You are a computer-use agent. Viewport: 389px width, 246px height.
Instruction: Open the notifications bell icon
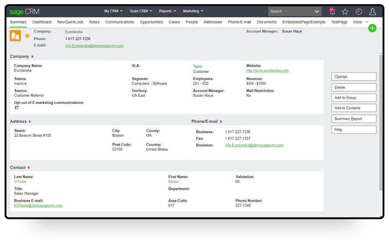pos(332,11)
